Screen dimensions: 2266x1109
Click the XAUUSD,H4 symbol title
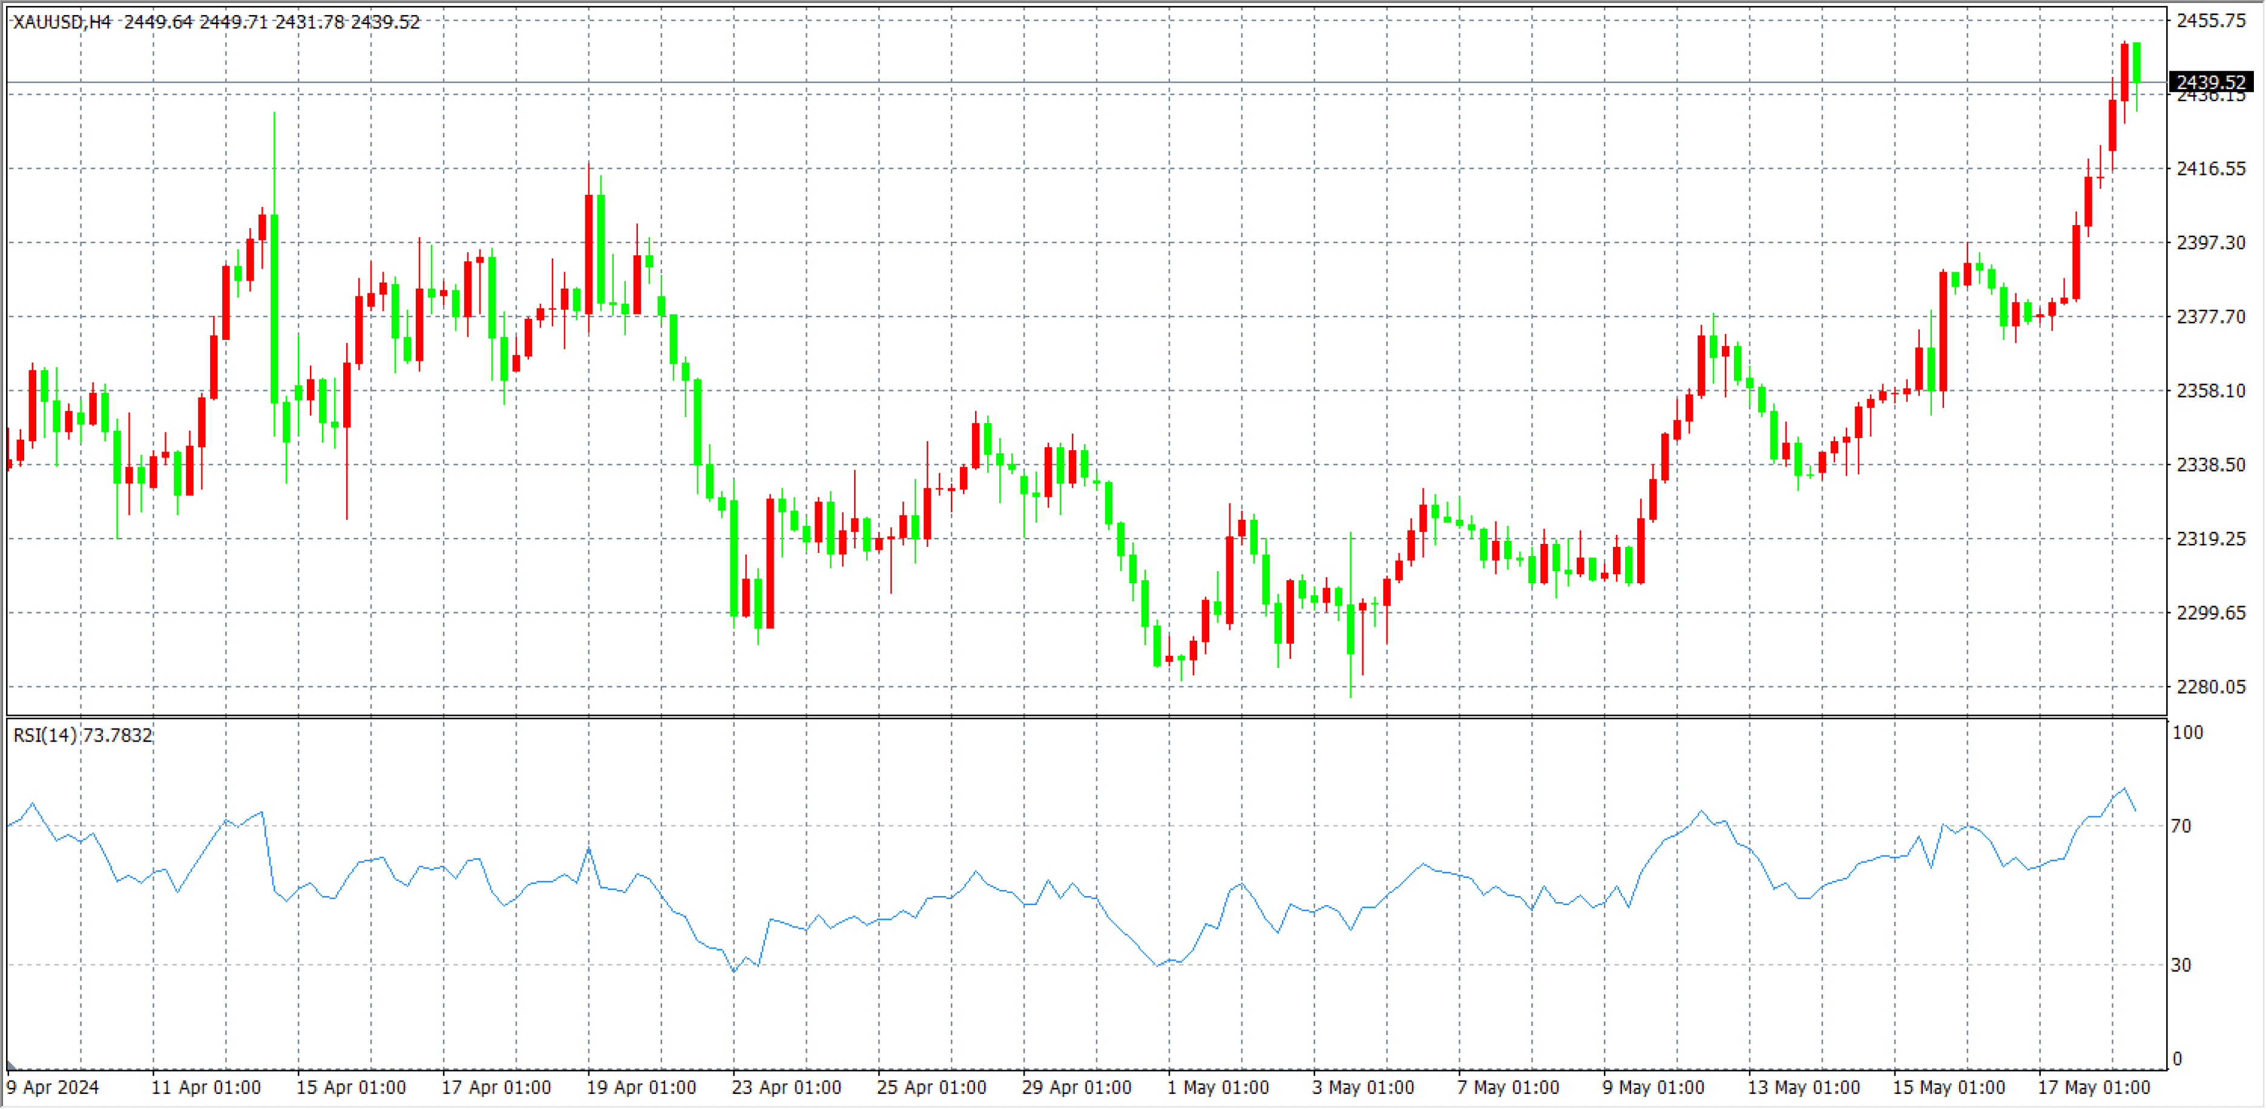[x=62, y=22]
